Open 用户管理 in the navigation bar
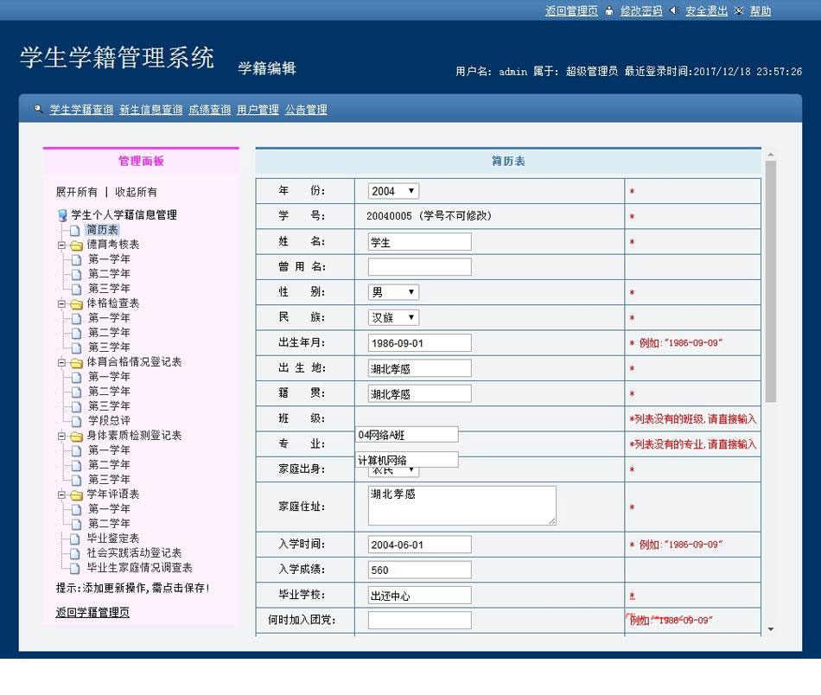This screenshot has width=821, height=695. click(x=258, y=110)
